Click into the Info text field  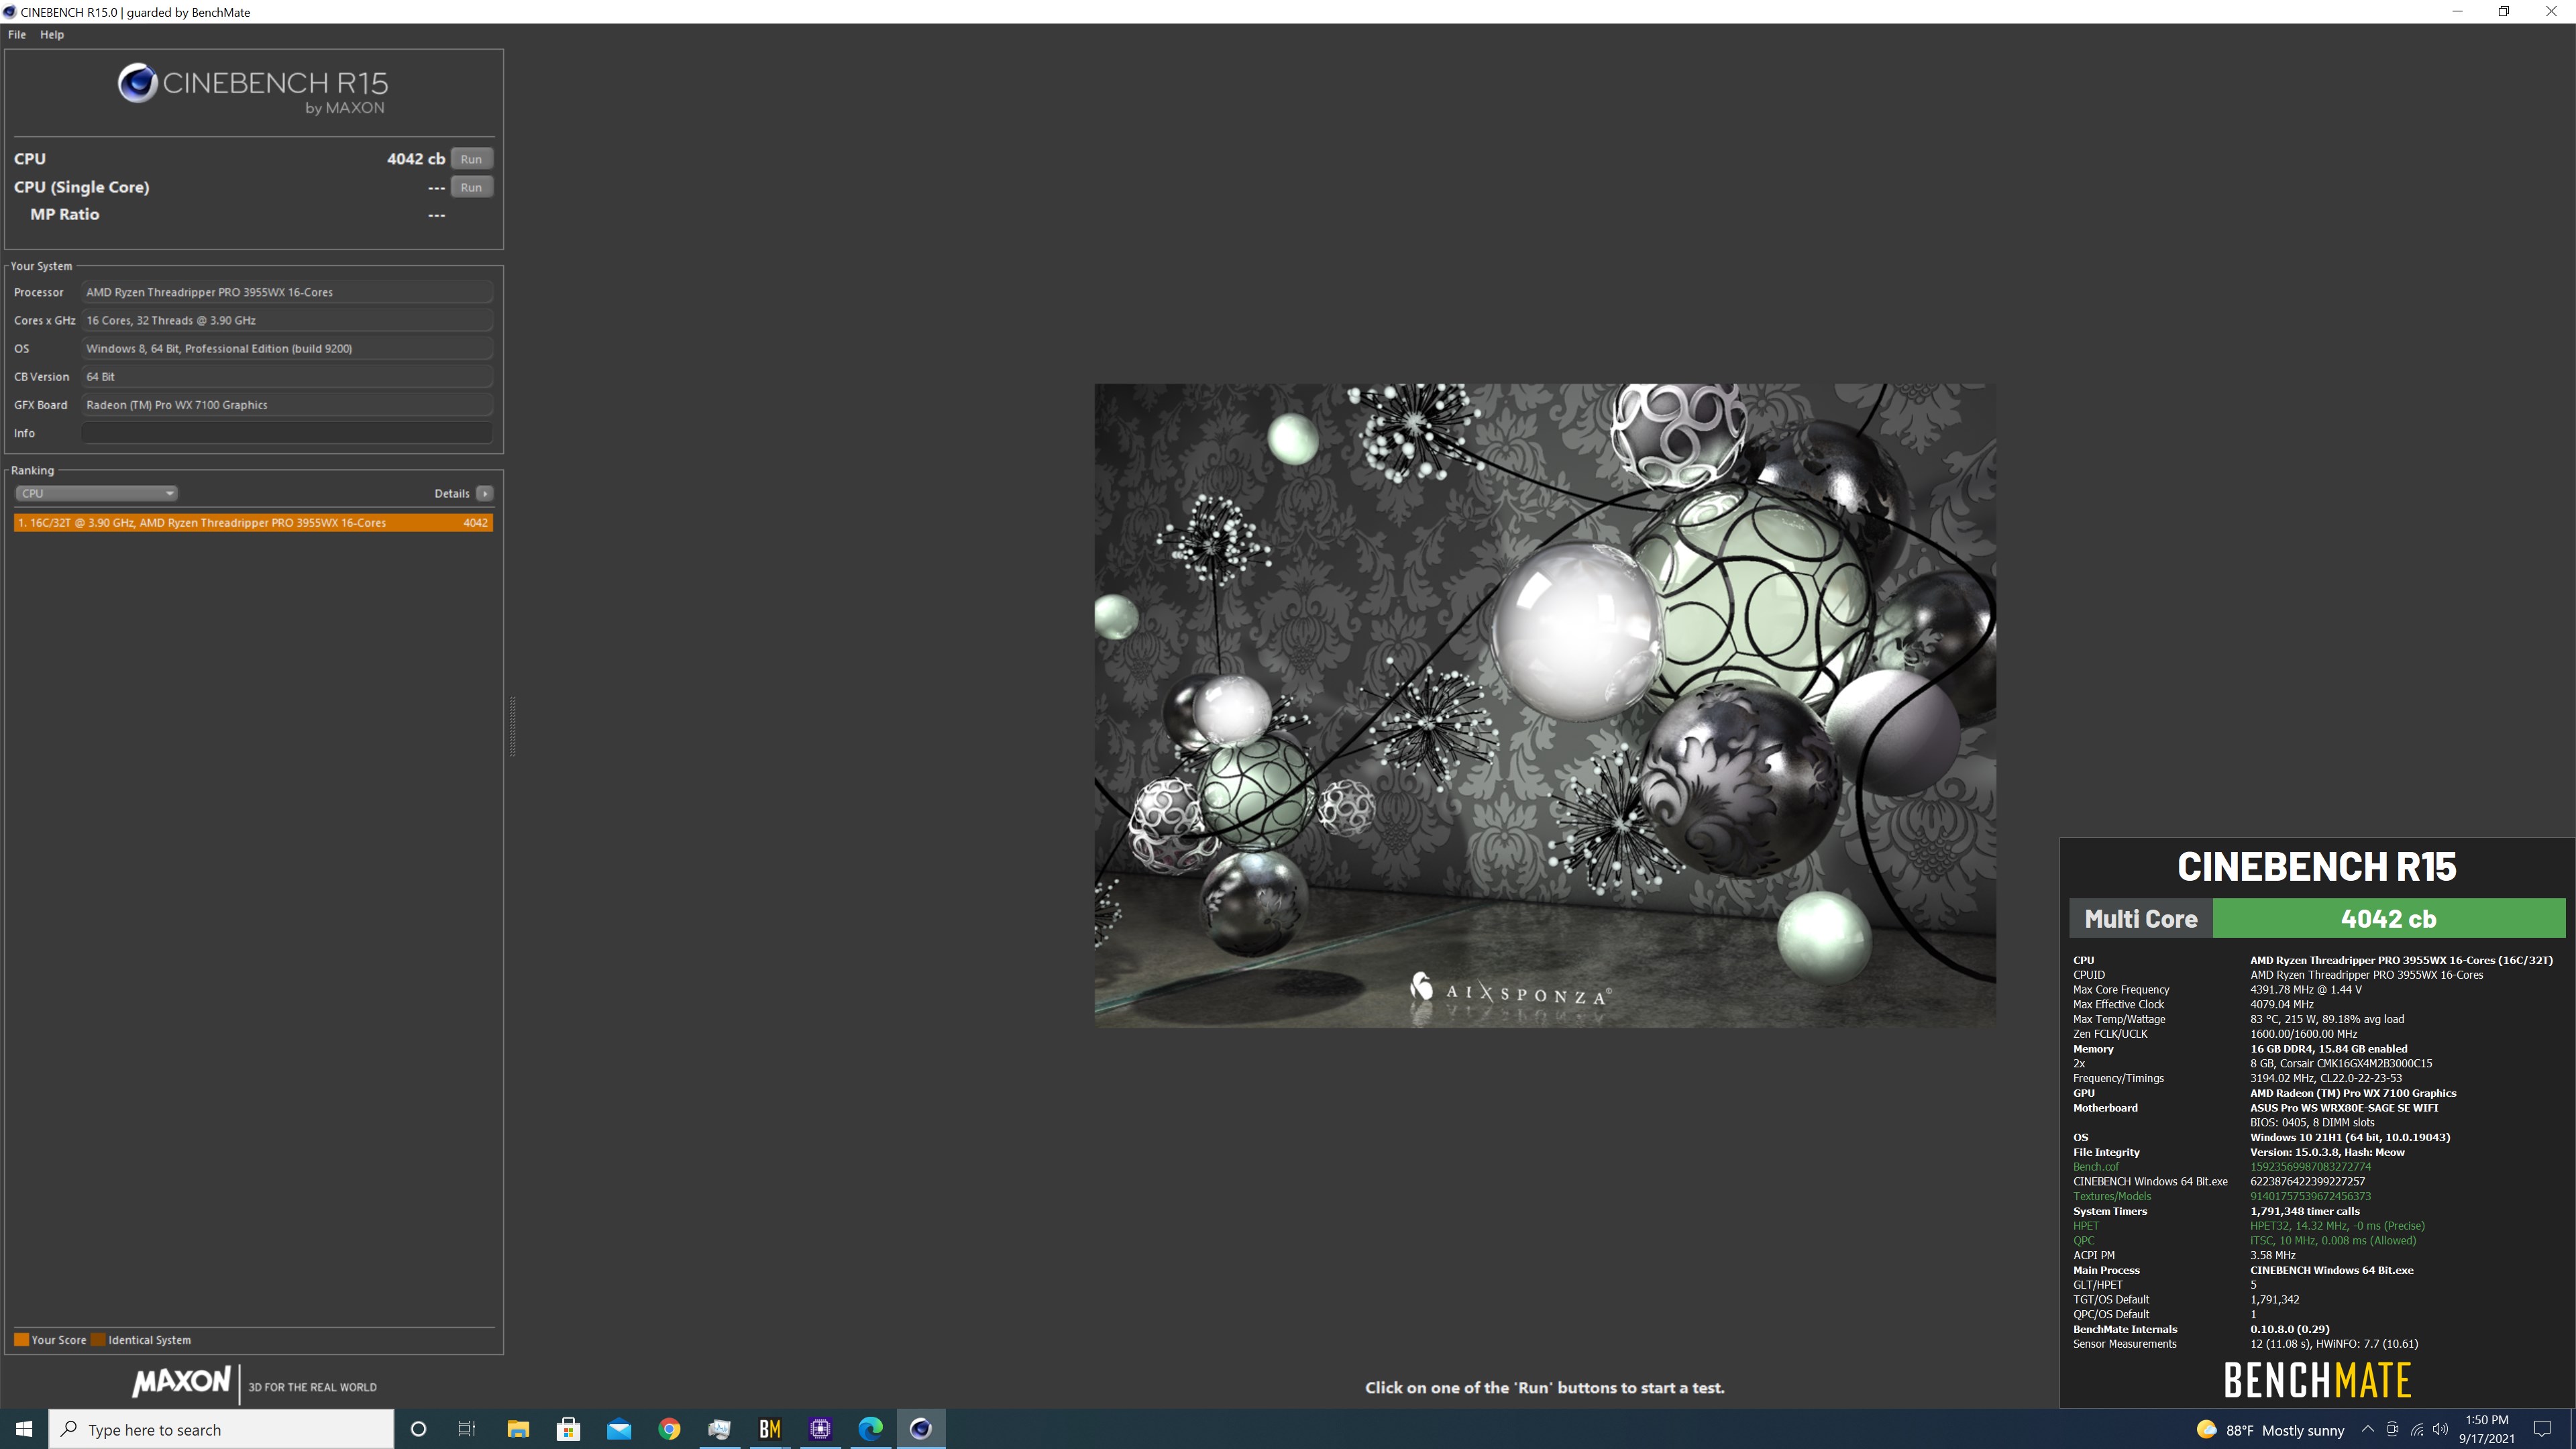(x=287, y=433)
